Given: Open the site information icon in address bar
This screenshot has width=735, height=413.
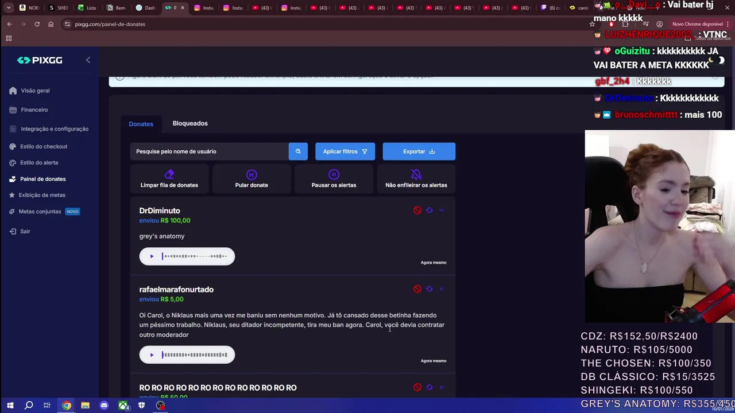Looking at the screenshot, I should tap(67, 24).
